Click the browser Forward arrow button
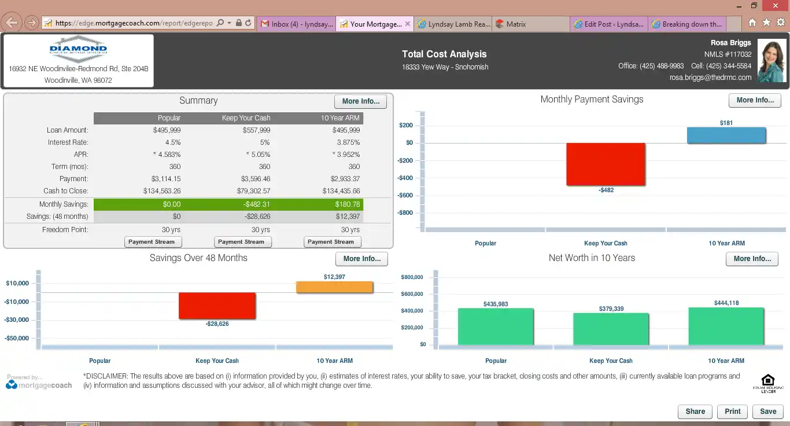 pos(31,23)
